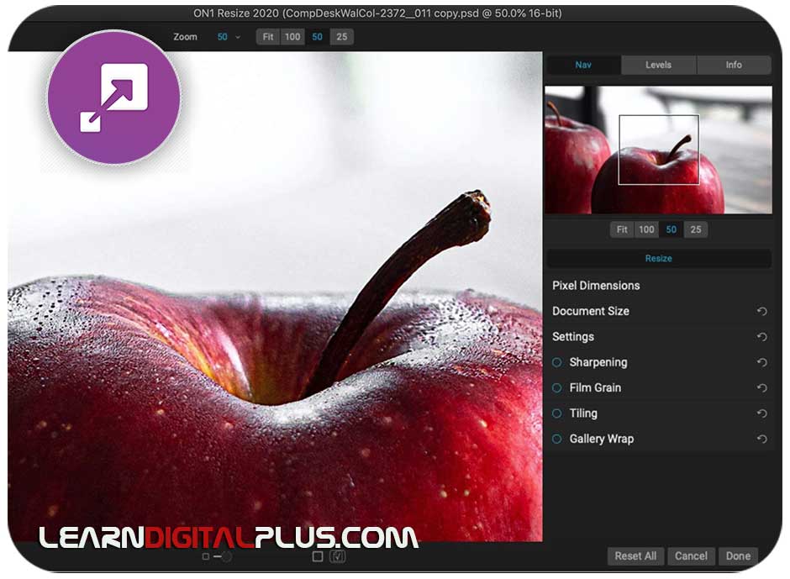
Task: Choose 25 below the navigator thumbnail
Action: (696, 229)
